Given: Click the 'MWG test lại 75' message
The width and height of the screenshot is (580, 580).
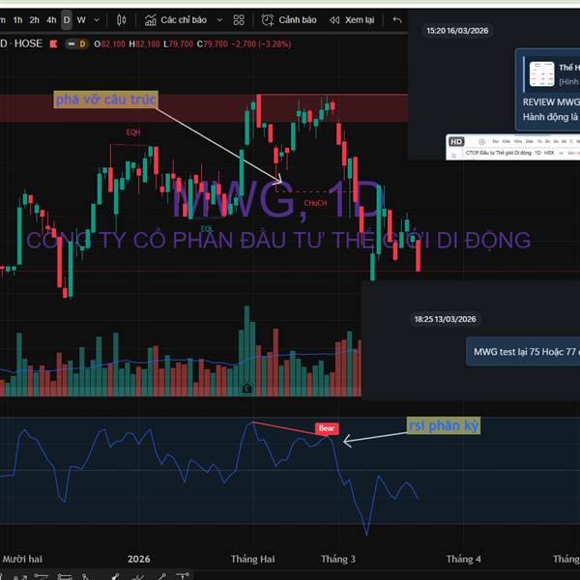Looking at the screenshot, I should pyautogui.click(x=523, y=352).
